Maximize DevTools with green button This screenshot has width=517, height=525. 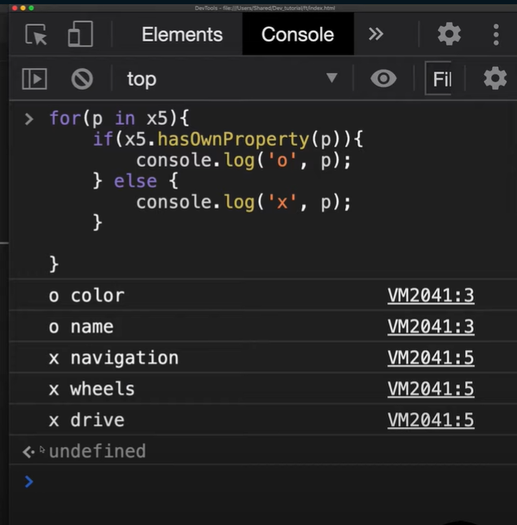[x=31, y=8]
